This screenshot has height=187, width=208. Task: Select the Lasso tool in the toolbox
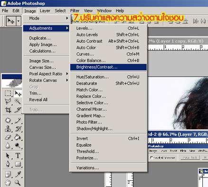point(8,101)
